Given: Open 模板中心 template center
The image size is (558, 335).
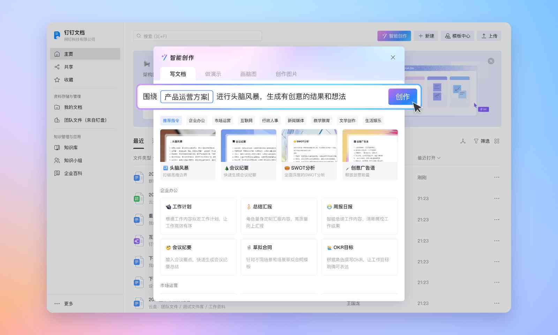Looking at the screenshot, I should (x=458, y=36).
